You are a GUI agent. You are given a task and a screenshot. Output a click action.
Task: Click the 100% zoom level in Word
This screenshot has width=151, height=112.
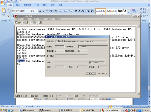tap(126, 107)
